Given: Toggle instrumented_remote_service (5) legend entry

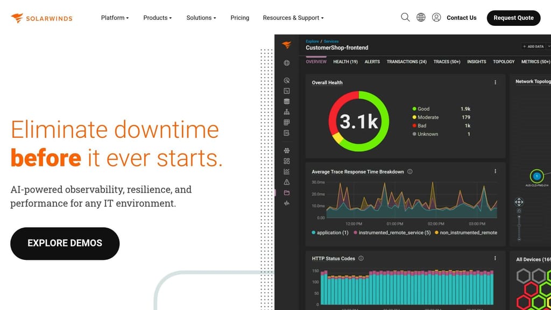Looking at the screenshot, I should click(x=392, y=232).
